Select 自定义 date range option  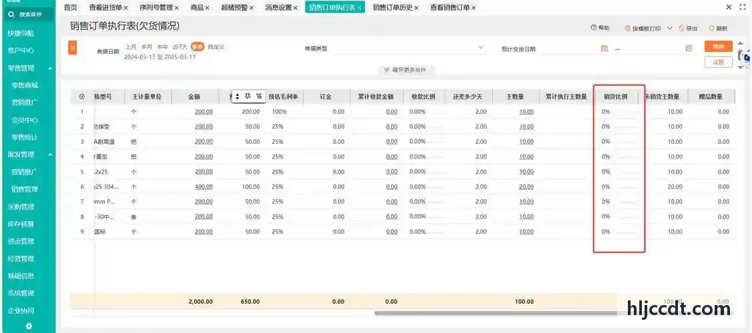tap(216, 47)
